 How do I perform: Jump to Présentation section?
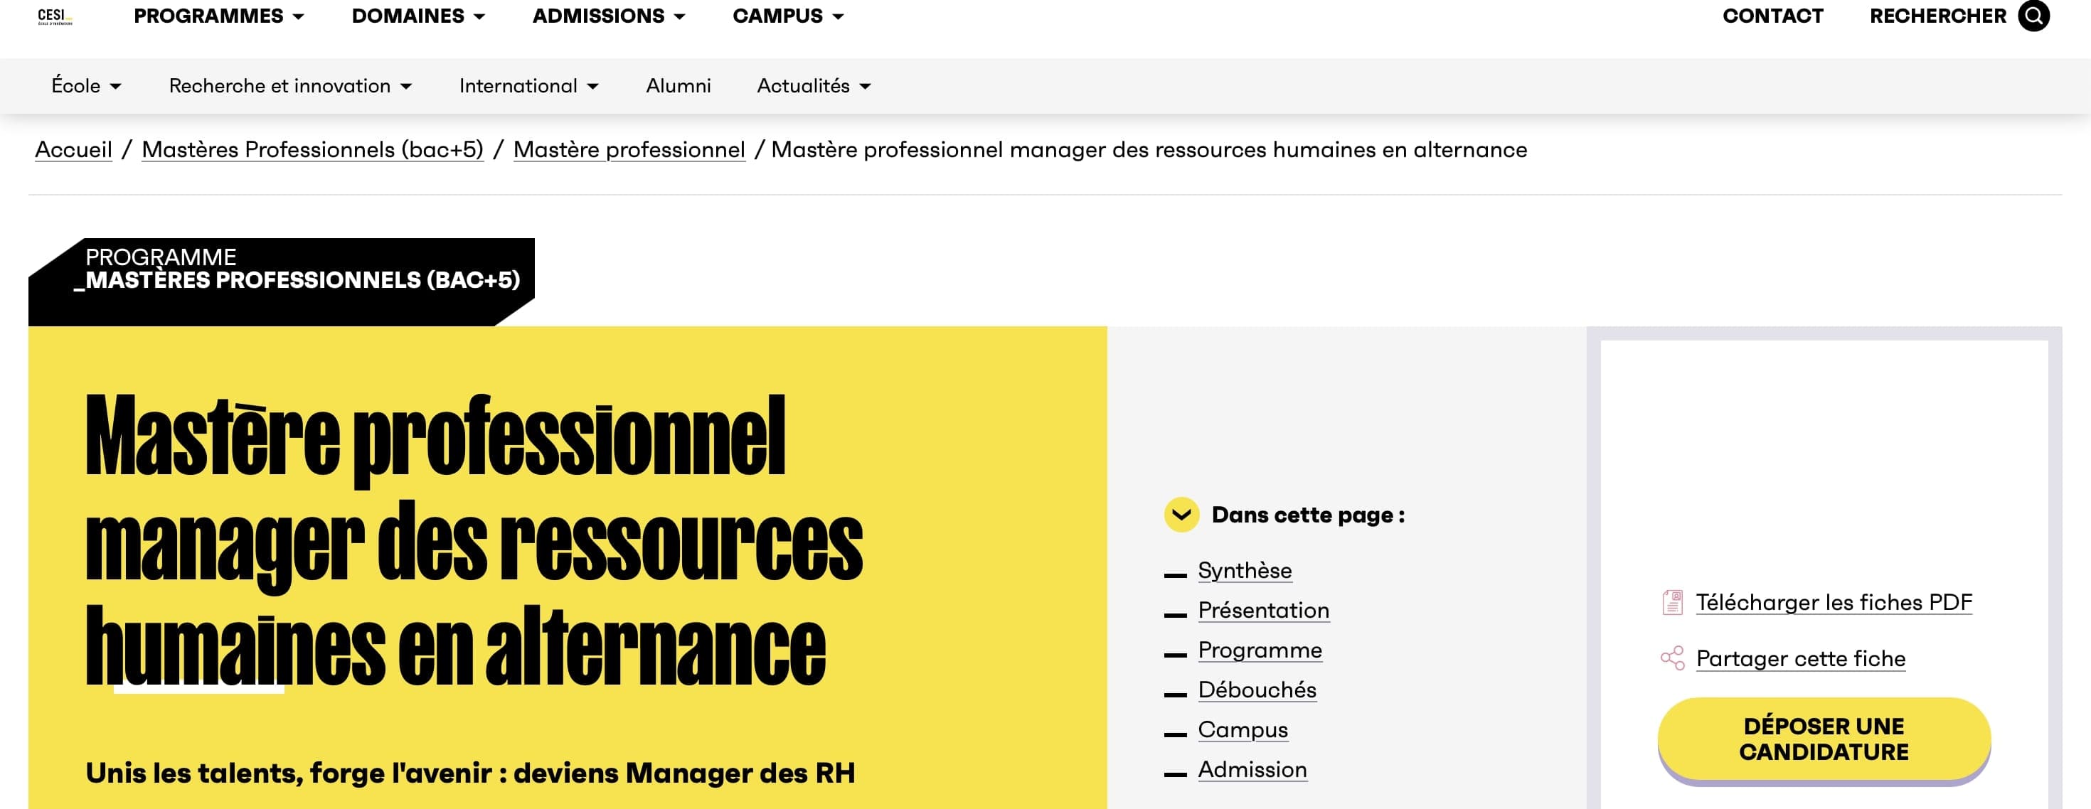point(1263,610)
